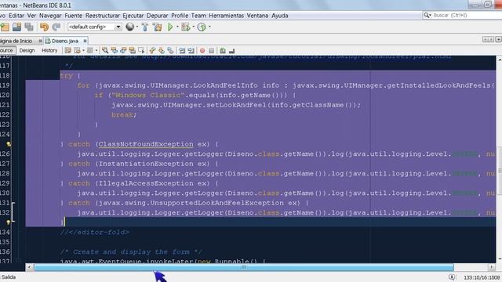Open the document list dropdown beside the tab scroll arrows
The height and width of the screenshot is (282, 502).
tap(498, 39)
